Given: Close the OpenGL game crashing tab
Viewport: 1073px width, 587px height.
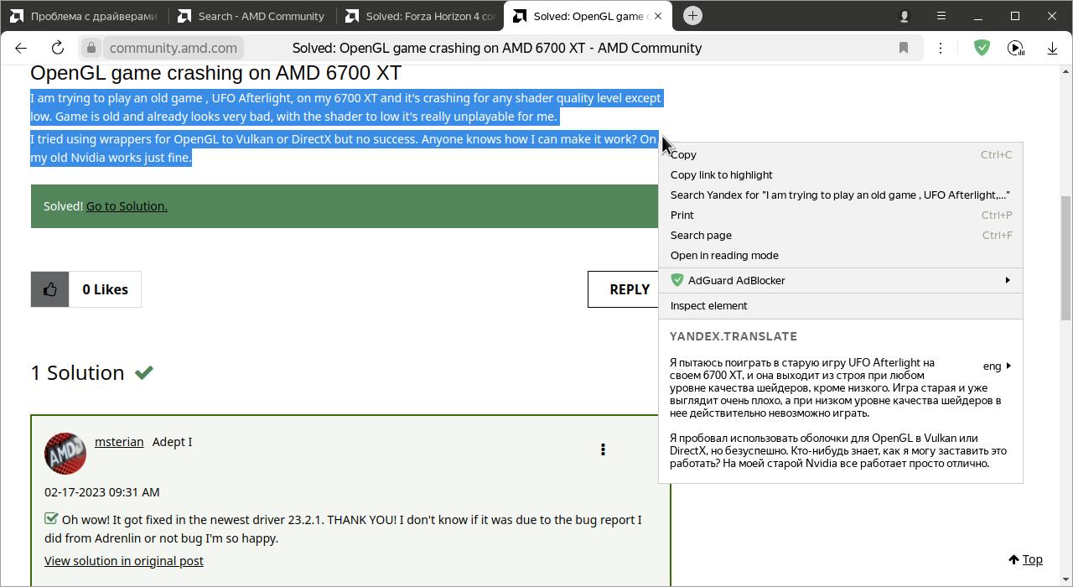Looking at the screenshot, I should 658,16.
